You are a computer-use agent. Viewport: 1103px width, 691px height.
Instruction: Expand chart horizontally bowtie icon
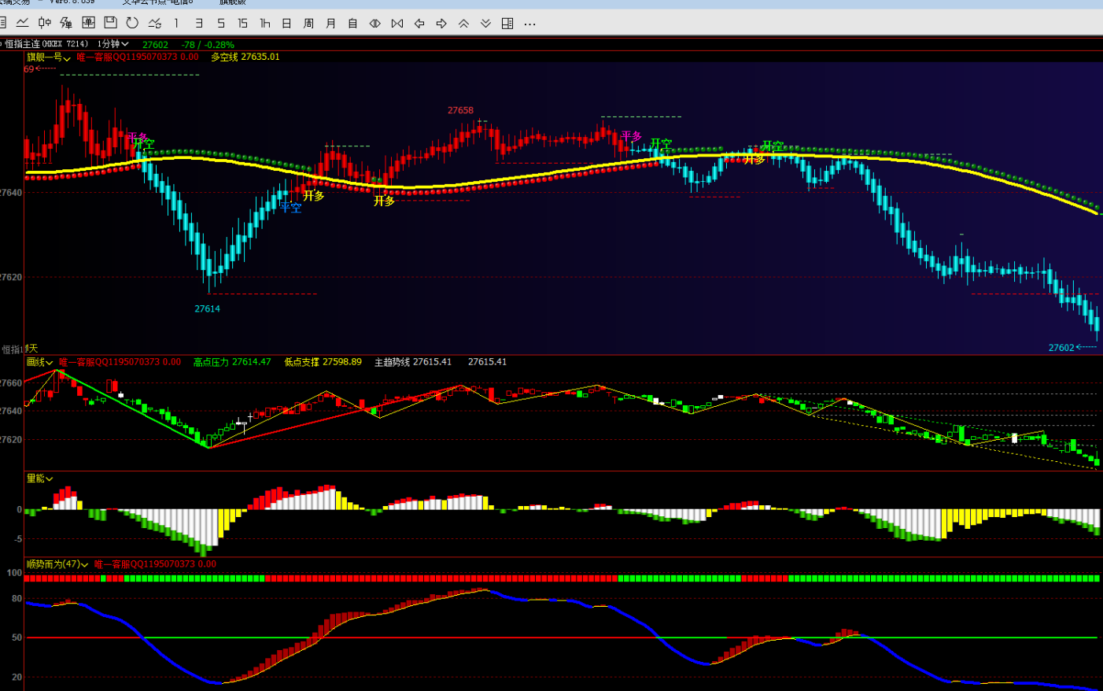tap(397, 23)
